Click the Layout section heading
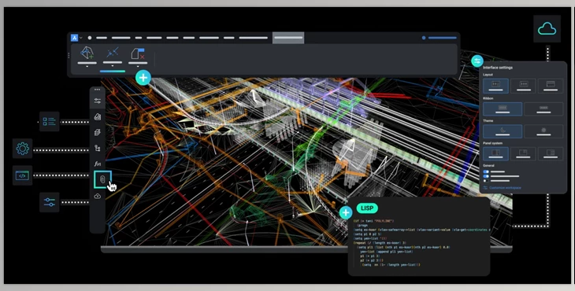This screenshot has width=575, height=291. [x=488, y=75]
